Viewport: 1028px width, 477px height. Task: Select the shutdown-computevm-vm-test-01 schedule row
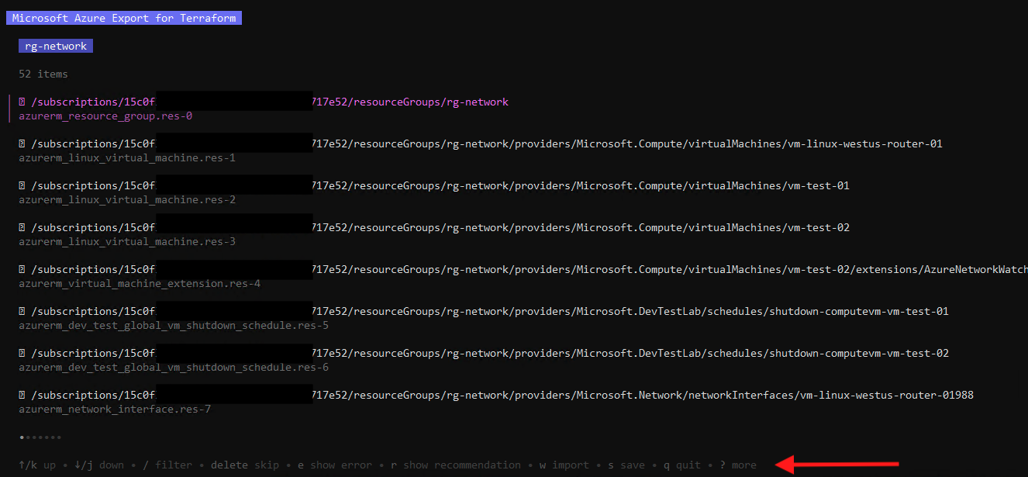pyautogui.click(x=484, y=312)
